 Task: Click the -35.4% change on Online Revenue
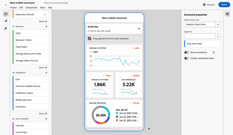tap(135, 103)
